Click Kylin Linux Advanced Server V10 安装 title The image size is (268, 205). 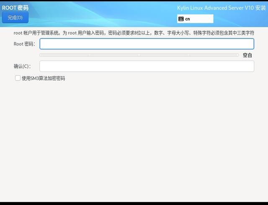[x=222, y=8]
